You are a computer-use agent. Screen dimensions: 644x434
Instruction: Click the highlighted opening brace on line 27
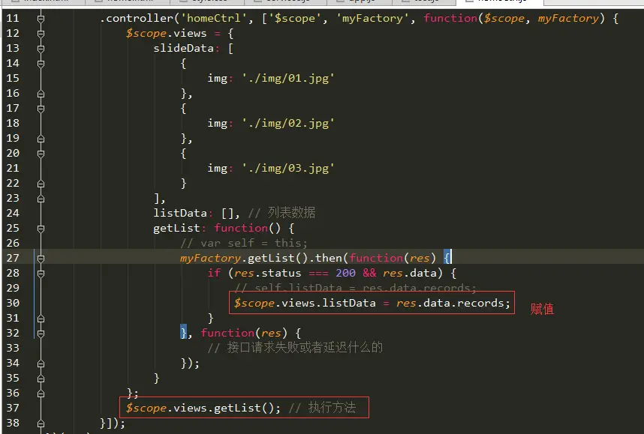447,258
